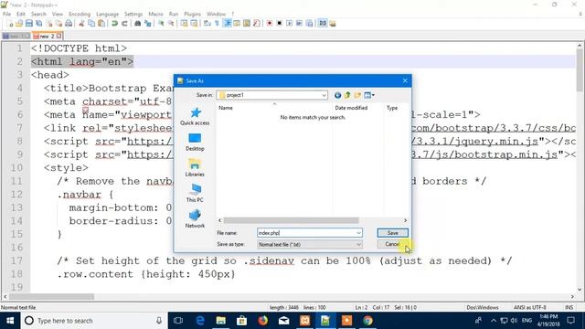Click the Save button in dialog
The image size is (585, 329).
pyautogui.click(x=392, y=233)
